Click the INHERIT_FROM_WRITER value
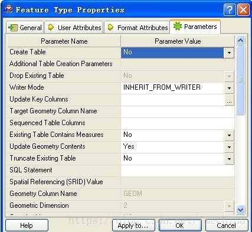 pyautogui.click(x=162, y=87)
